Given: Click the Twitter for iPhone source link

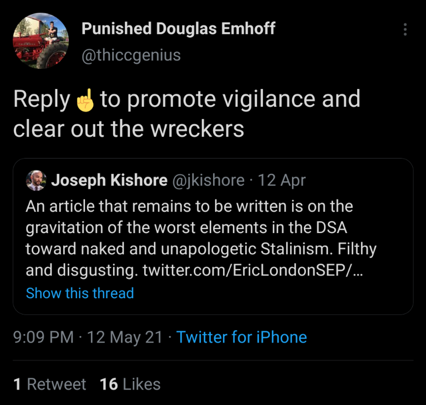Looking at the screenshot, I should click(x=241, y=337).
